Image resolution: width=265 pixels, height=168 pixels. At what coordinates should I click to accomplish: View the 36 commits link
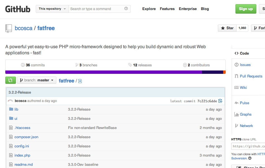coord(33,65)
